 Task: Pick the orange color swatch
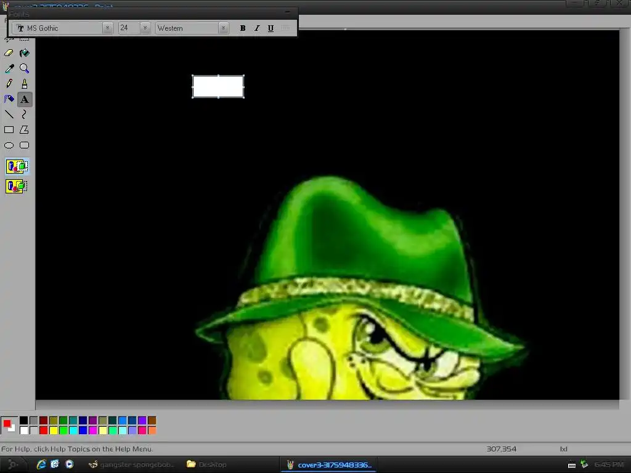[152, 431]
